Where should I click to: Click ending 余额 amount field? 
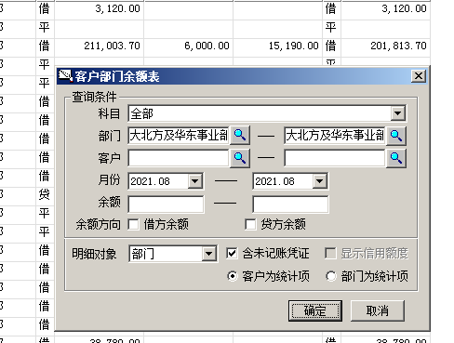pos(290,204)
